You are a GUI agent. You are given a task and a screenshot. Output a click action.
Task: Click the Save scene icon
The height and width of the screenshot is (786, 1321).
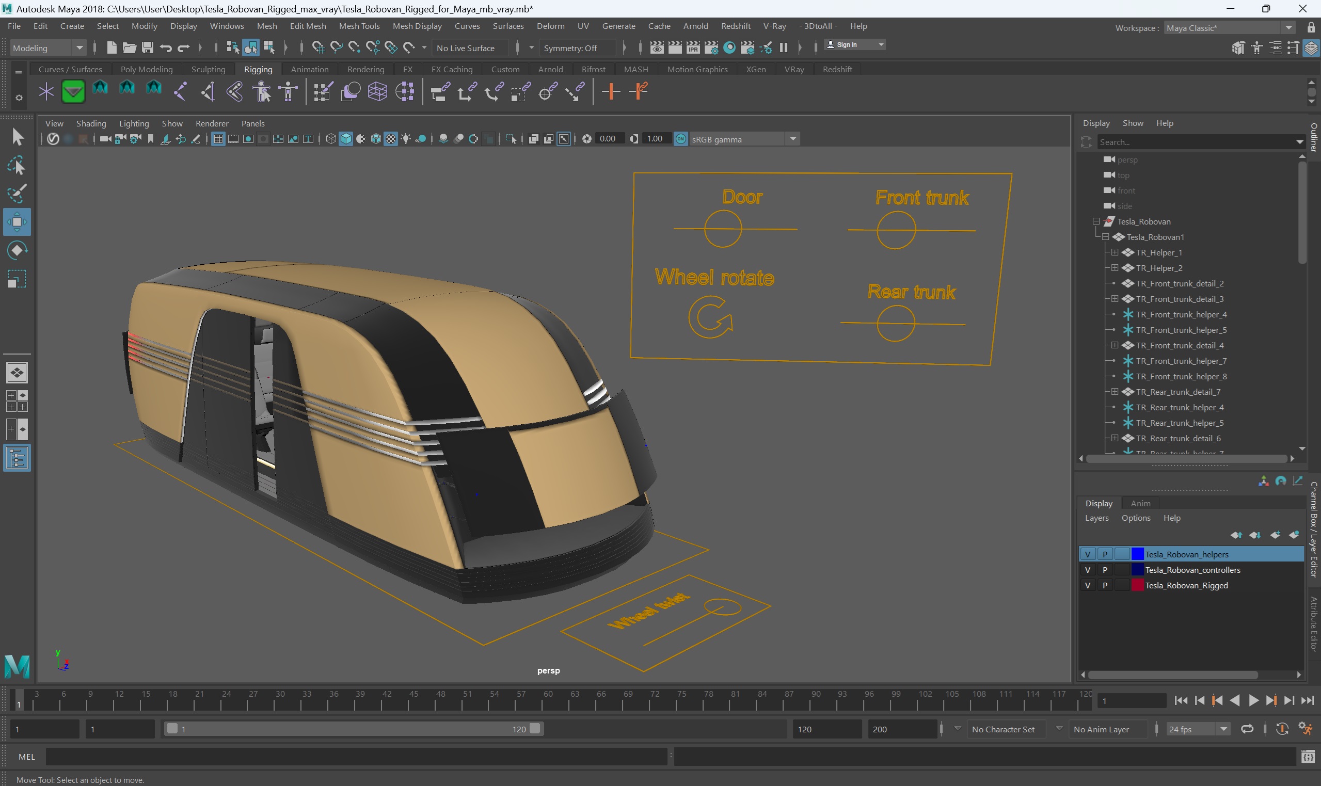coord(147,47)
